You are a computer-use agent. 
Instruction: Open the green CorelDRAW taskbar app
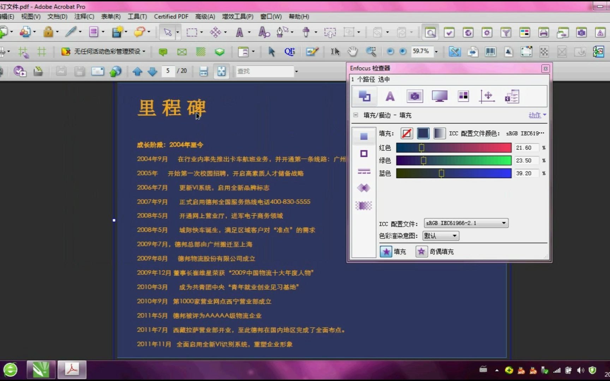point(41,370)
